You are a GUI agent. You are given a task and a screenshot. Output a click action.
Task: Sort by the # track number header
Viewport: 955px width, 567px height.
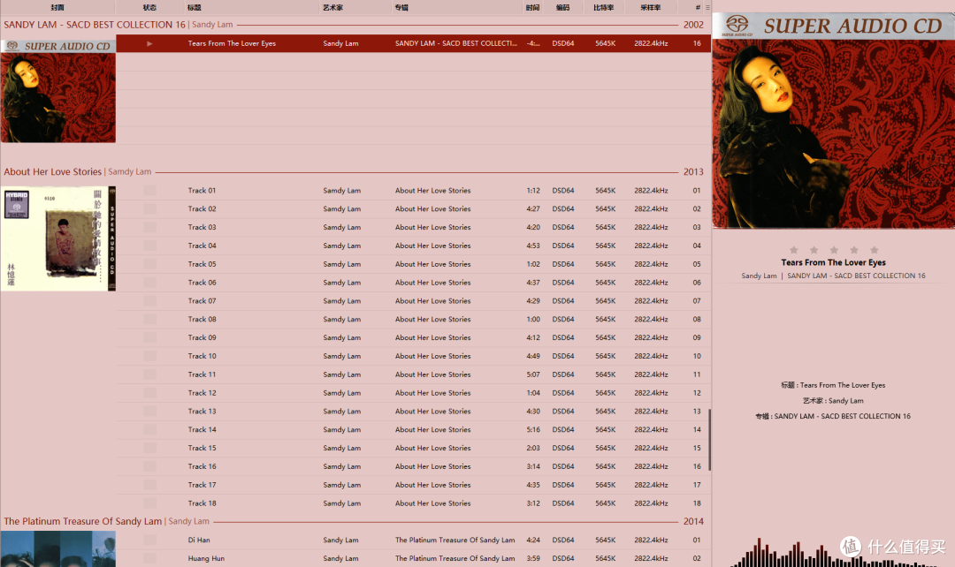click(x=698, y=7)
